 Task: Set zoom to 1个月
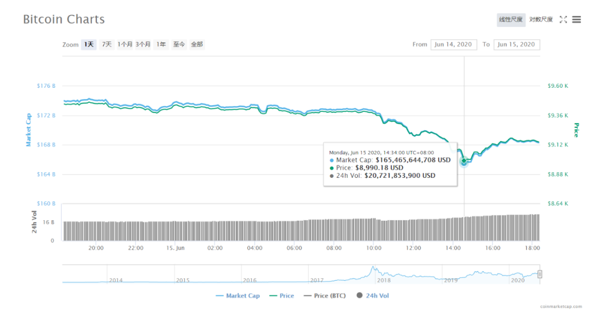[x=125, y=44]
